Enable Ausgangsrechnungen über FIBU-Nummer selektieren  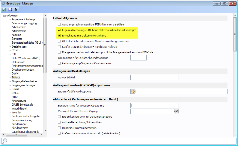click(x=59, y=25)
